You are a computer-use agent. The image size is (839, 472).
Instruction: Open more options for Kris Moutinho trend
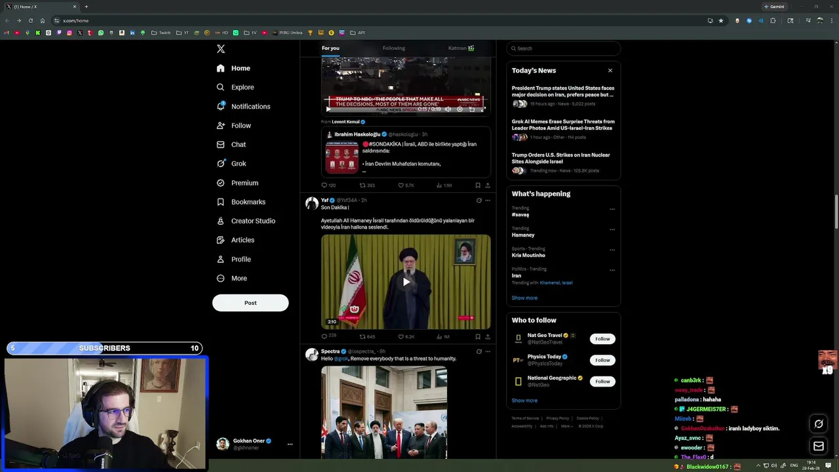[x=612, y=250]
